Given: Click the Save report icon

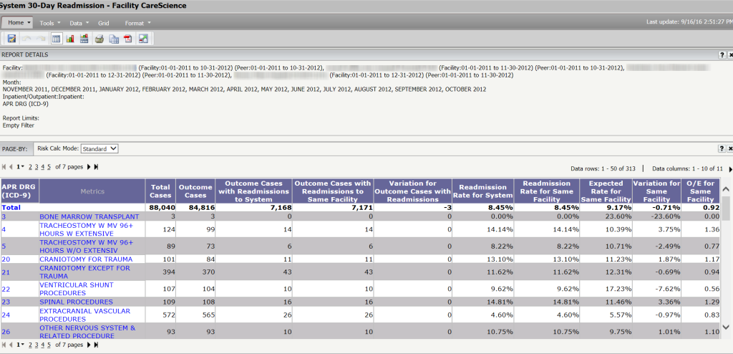Looking at the screenshot, I should (11, 39).
